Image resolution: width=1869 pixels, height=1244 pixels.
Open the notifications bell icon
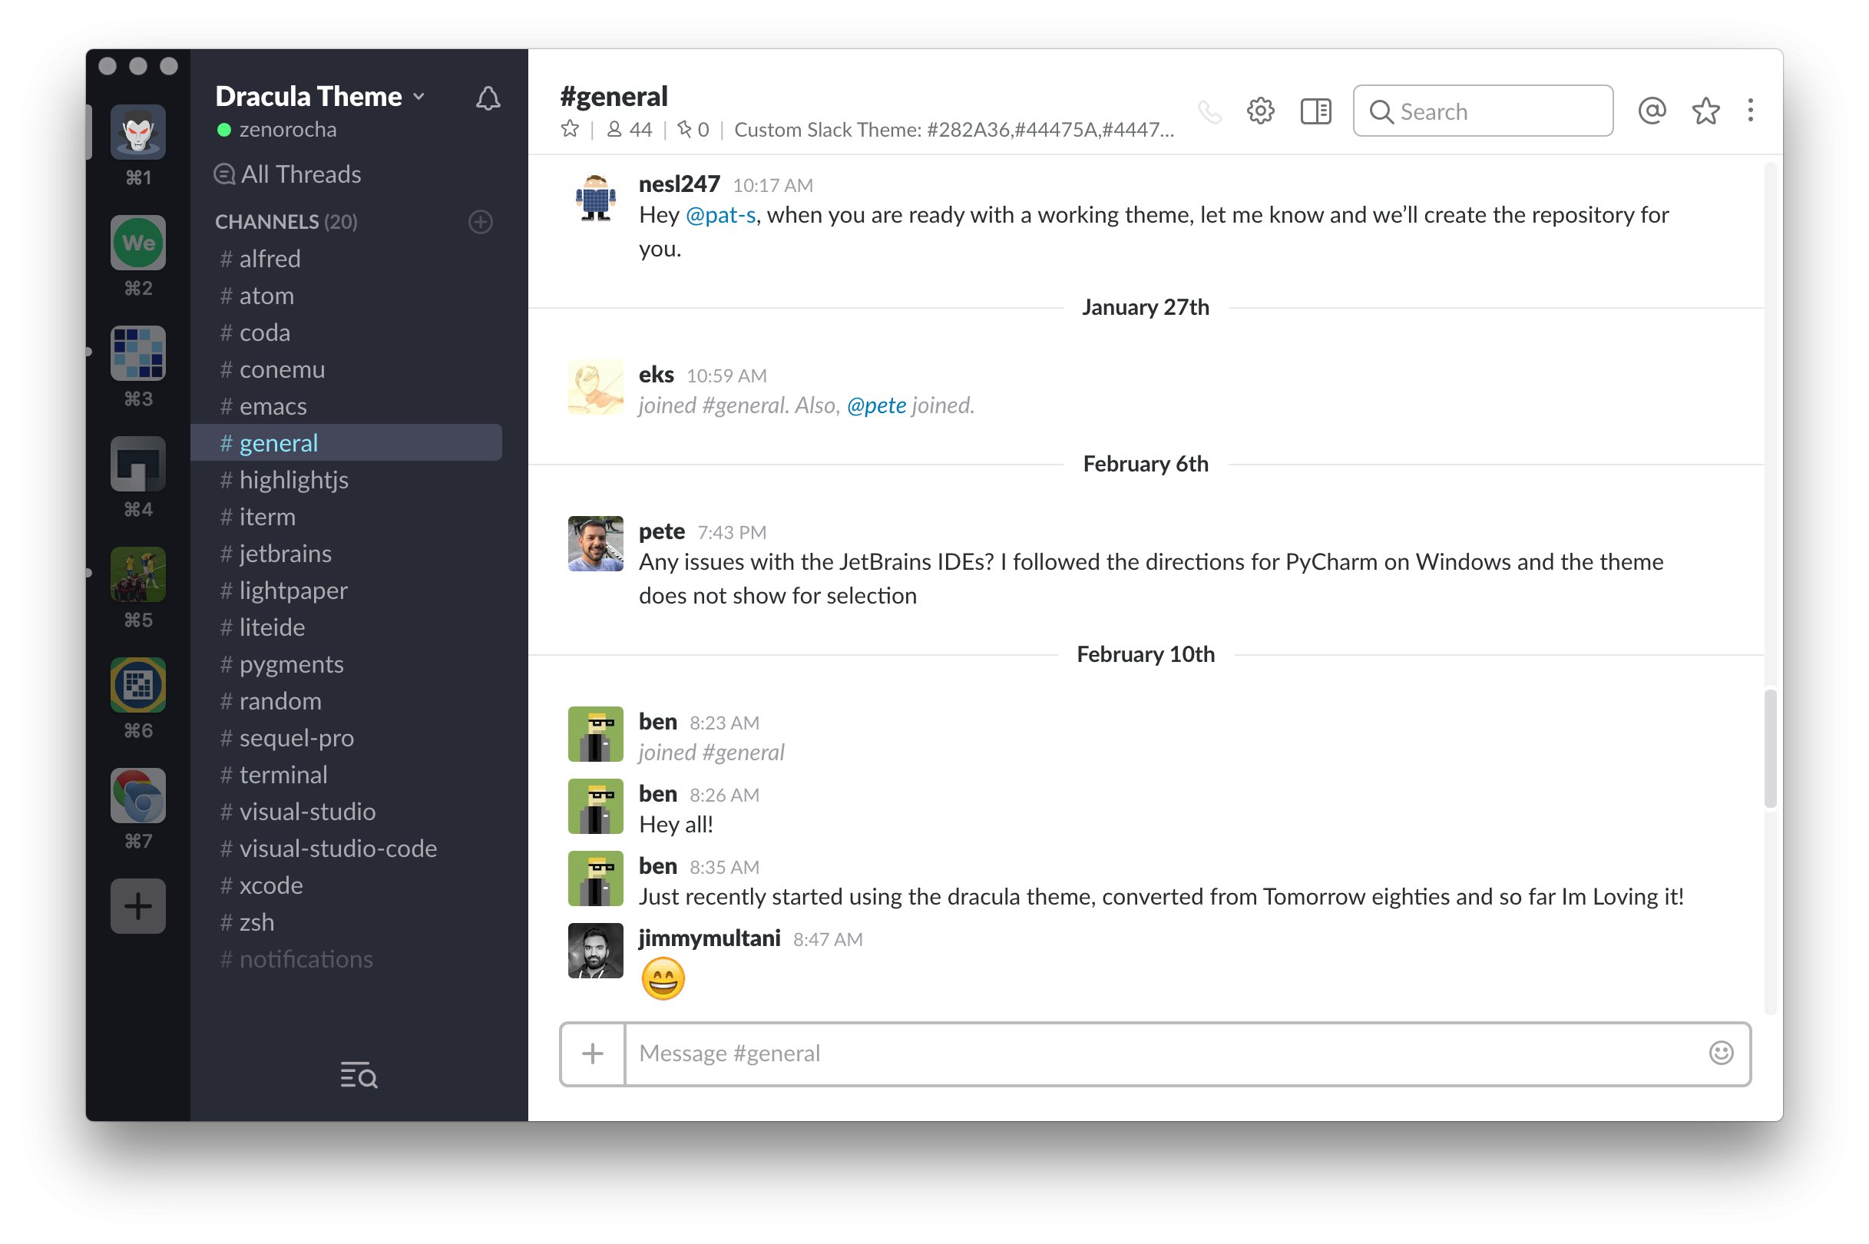coord(488,98)
